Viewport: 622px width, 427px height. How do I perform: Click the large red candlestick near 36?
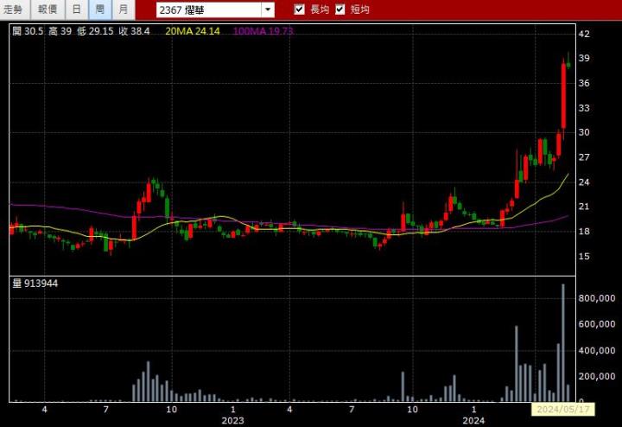[563, 95]
